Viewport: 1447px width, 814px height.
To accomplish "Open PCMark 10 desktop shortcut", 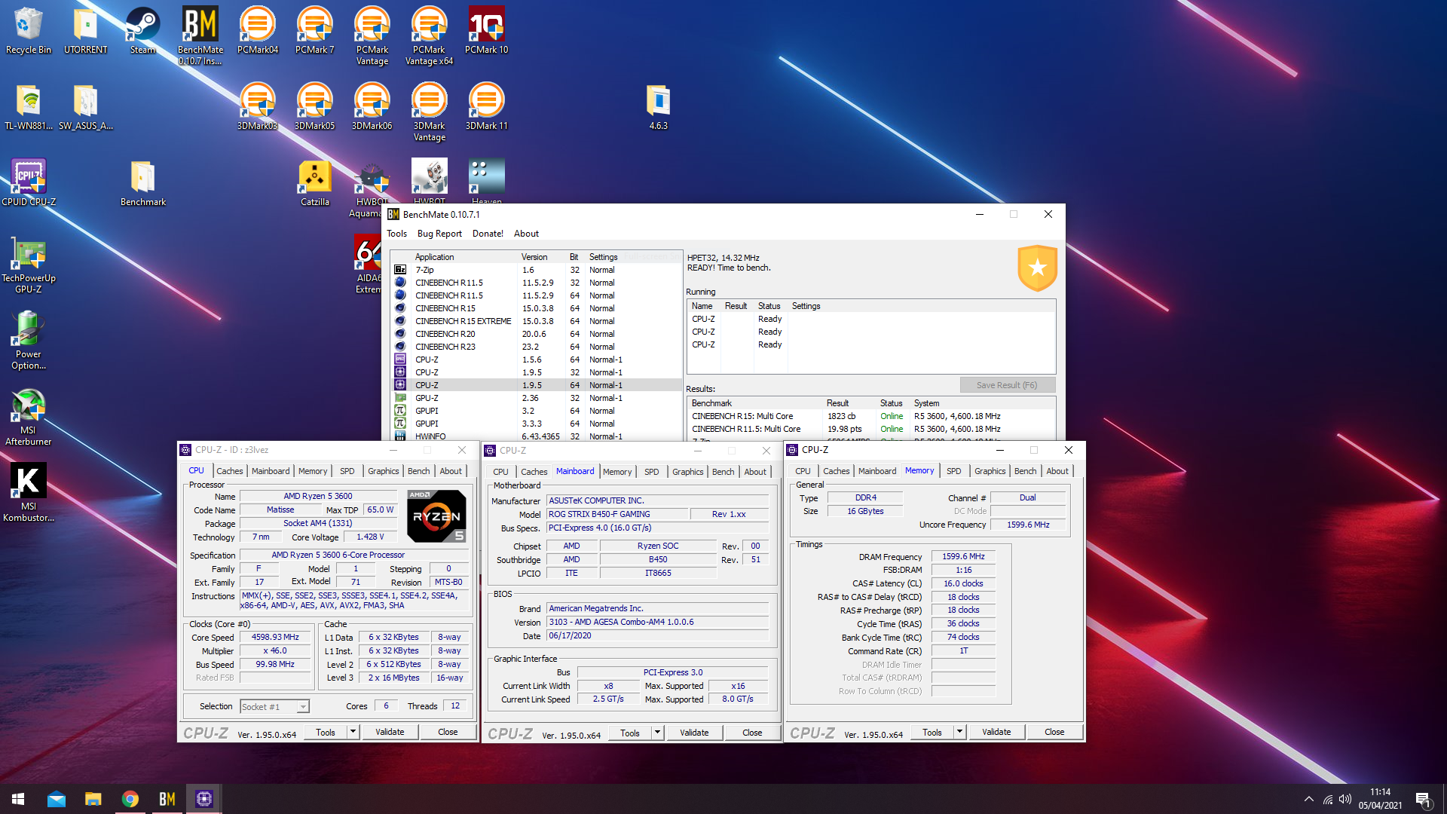I will 486,30.
